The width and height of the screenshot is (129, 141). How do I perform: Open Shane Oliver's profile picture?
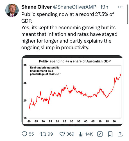coord(12,10)
